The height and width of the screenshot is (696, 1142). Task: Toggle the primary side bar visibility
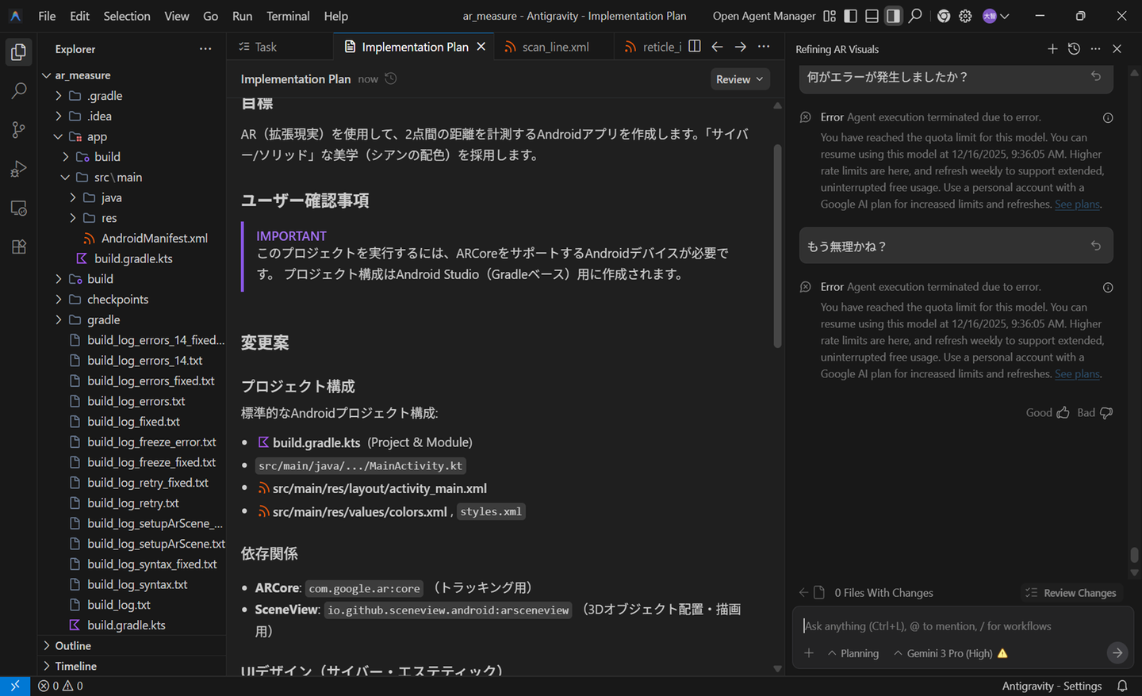click(x=851, y=16)
